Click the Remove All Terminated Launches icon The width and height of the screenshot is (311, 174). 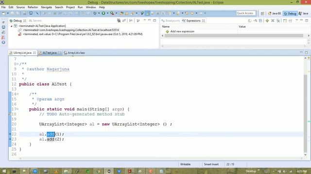119,20
